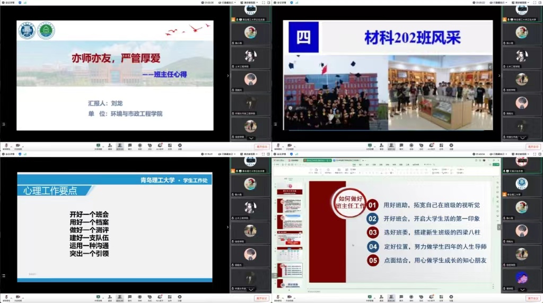The height and width of the screenshot is (303, 543).
Task: Collapse the participant sidebar beside the 亦师亦友 title slide
Action: (228, 76)
